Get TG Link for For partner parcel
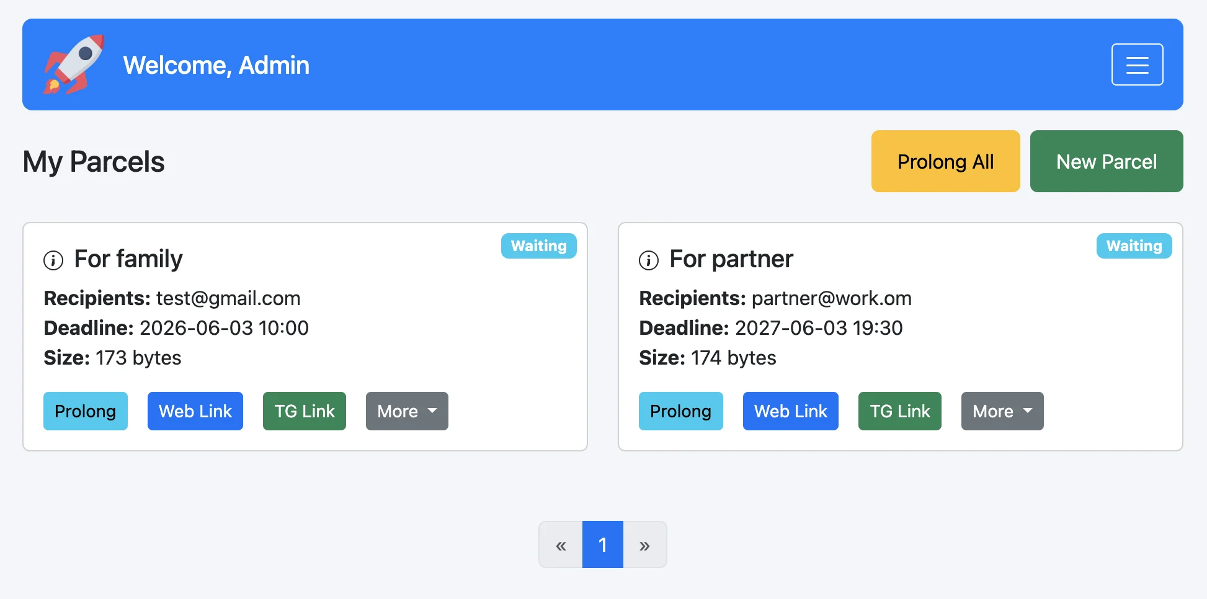 [900, 411]
